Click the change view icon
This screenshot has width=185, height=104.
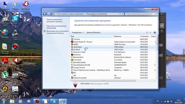pos(147,33)
